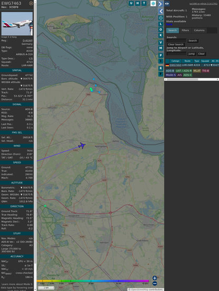Switch to the Search tab
Screen dimensions: 219x291
click(x=173, y=30)
